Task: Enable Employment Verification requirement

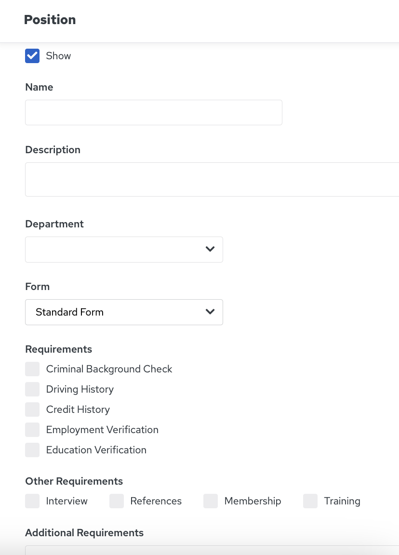Action: point(32,430)
